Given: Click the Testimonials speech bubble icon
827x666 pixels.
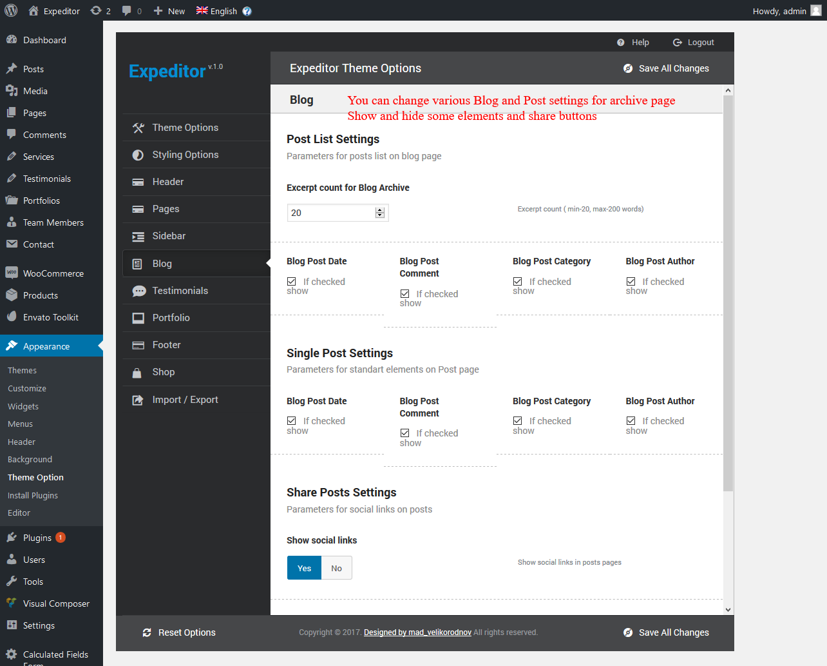Looking at the screenshot, I should point(138,291).
